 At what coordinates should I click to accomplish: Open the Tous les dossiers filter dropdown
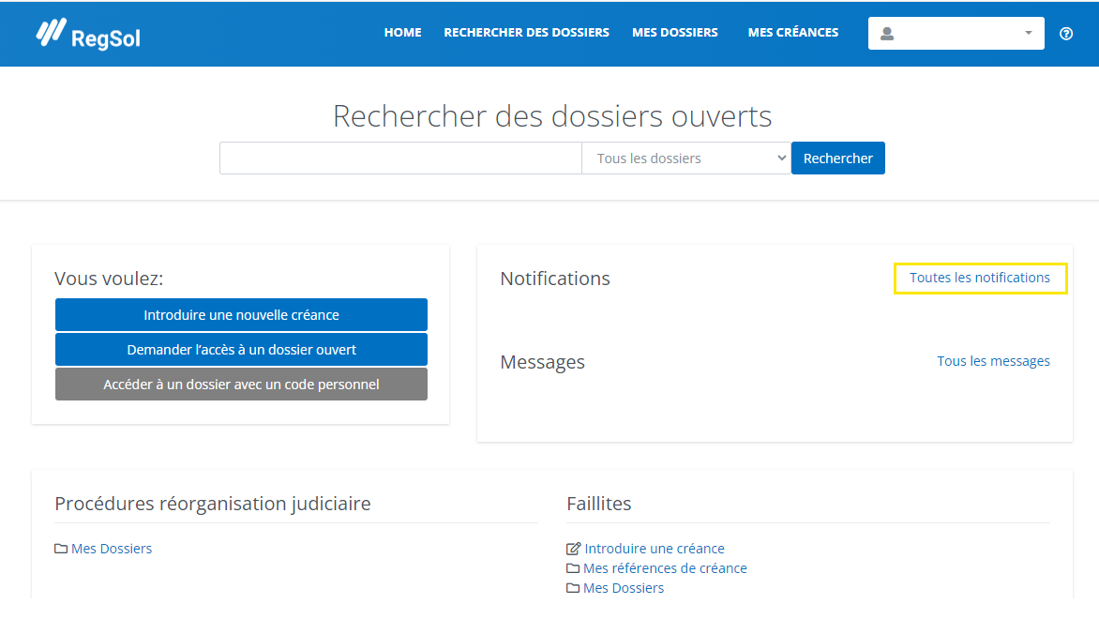pos(686,159)
